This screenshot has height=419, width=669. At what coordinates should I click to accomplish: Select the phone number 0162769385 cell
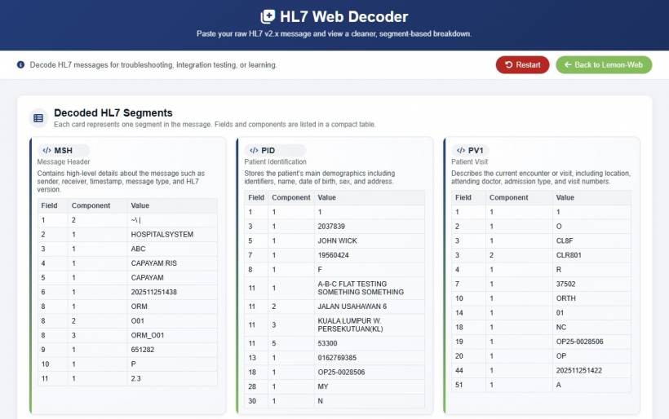pyautogui.click(x=339, y=357)
